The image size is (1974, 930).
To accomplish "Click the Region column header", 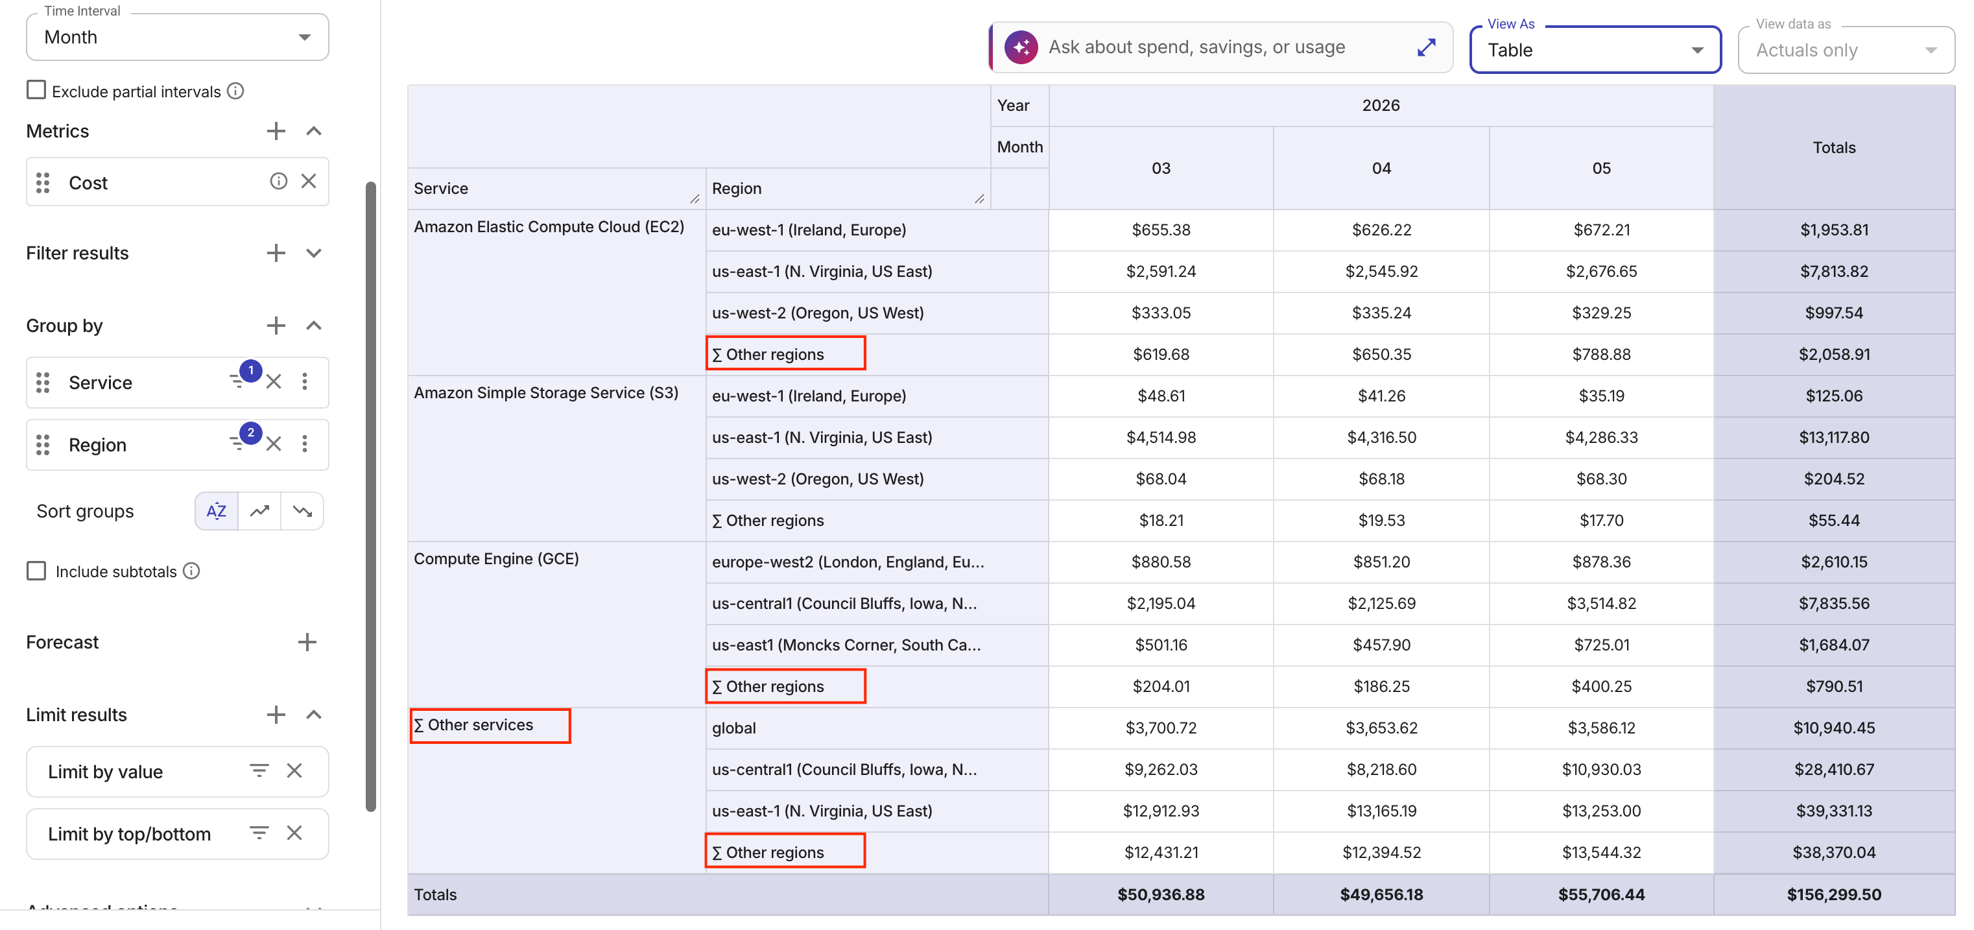I will coord(848,189).
